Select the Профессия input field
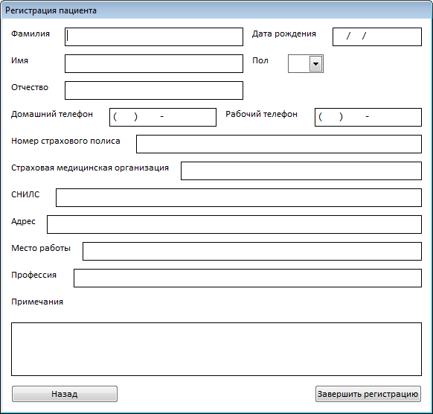Screen dimensions: 433x414 point(248,278)
